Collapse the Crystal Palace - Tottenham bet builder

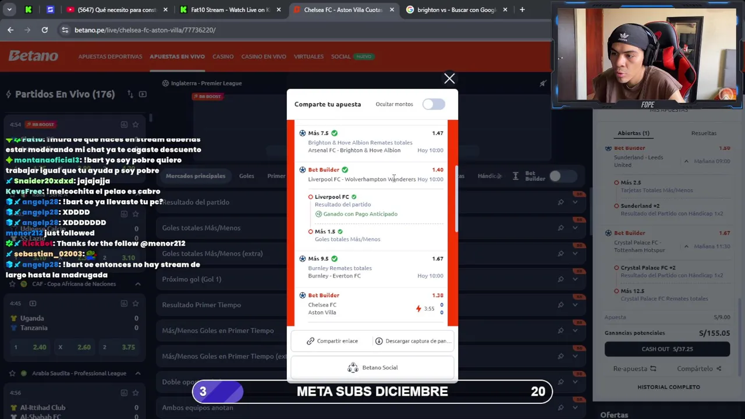(x=686, y=246)
